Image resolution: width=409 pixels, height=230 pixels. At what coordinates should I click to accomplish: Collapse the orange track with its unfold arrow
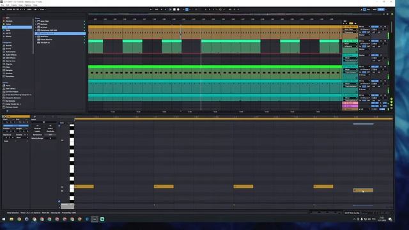click(344, 27)
